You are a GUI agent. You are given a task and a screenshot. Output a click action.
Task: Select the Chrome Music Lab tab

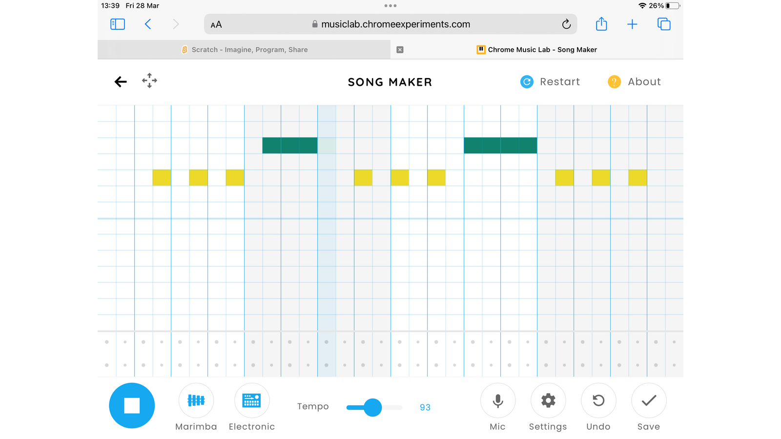(x=537, y=50)
